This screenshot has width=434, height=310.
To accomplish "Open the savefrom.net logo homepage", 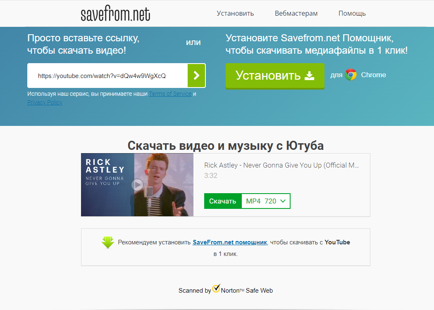I will click(x=115, y=13).
